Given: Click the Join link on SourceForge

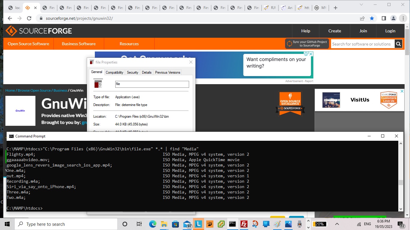Looking at the screenshot, I should pos(363,31).
